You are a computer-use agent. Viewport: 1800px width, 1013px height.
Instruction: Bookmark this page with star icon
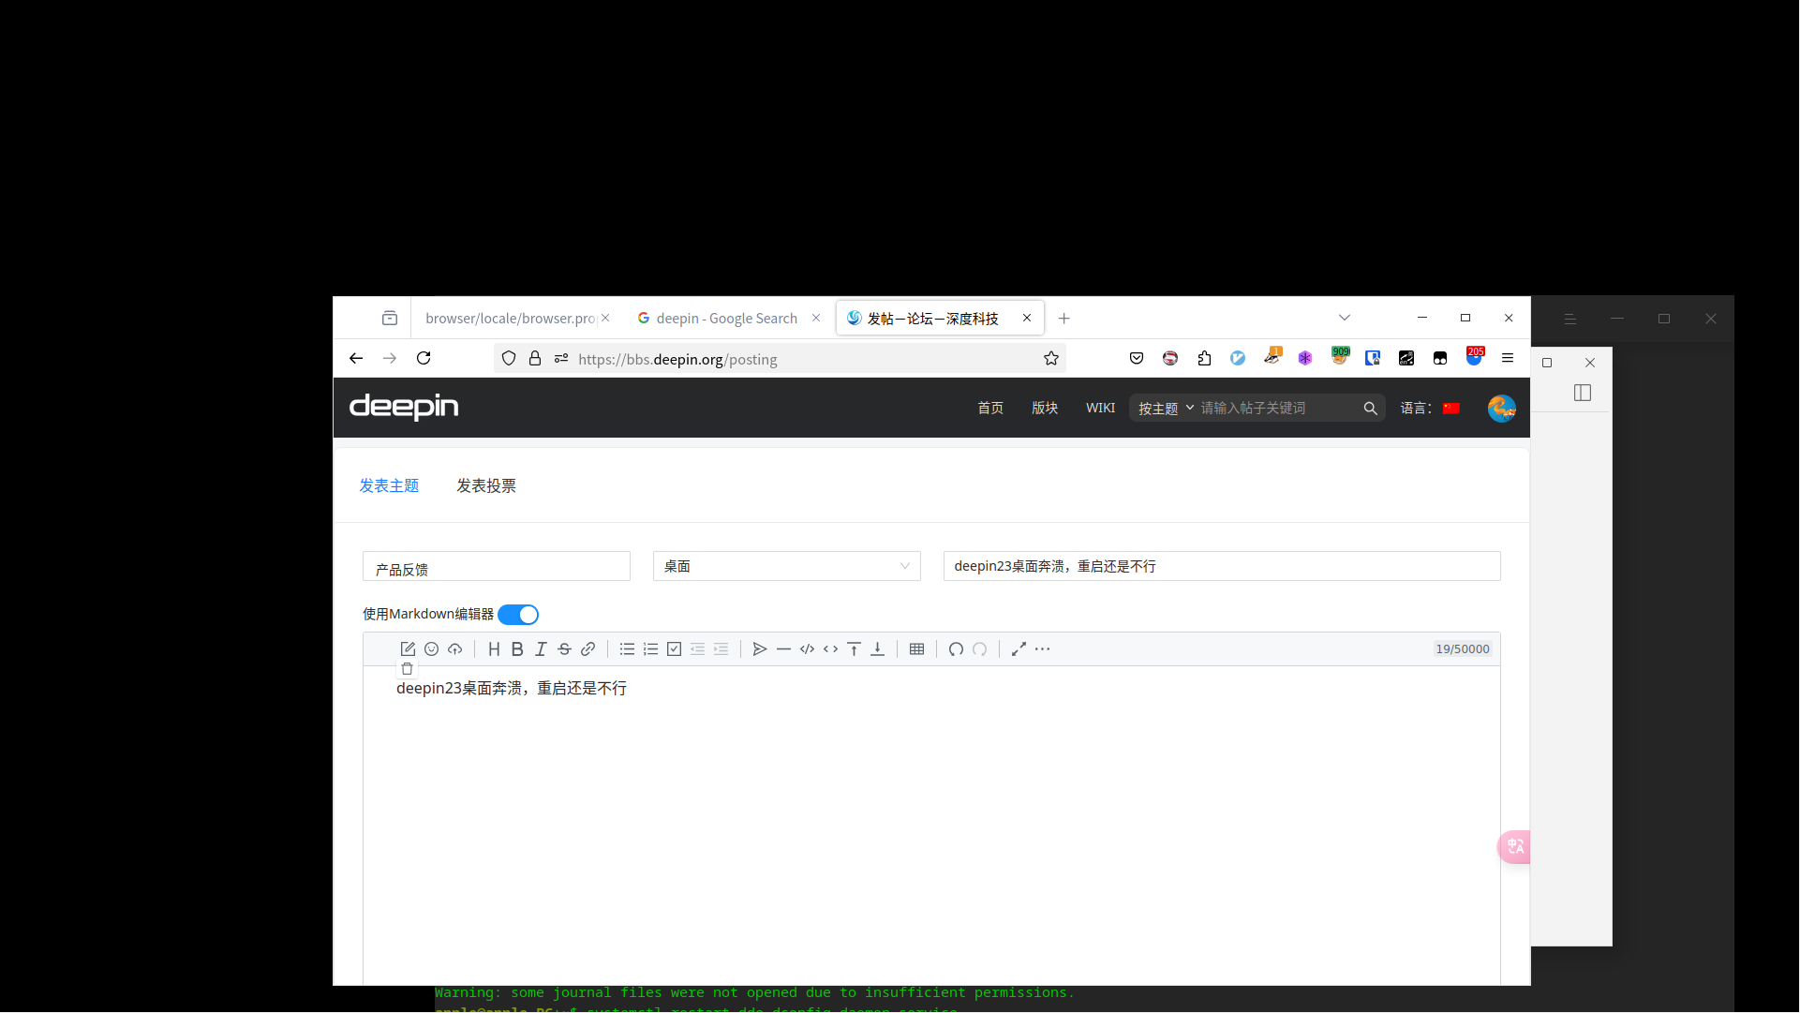1051,359
